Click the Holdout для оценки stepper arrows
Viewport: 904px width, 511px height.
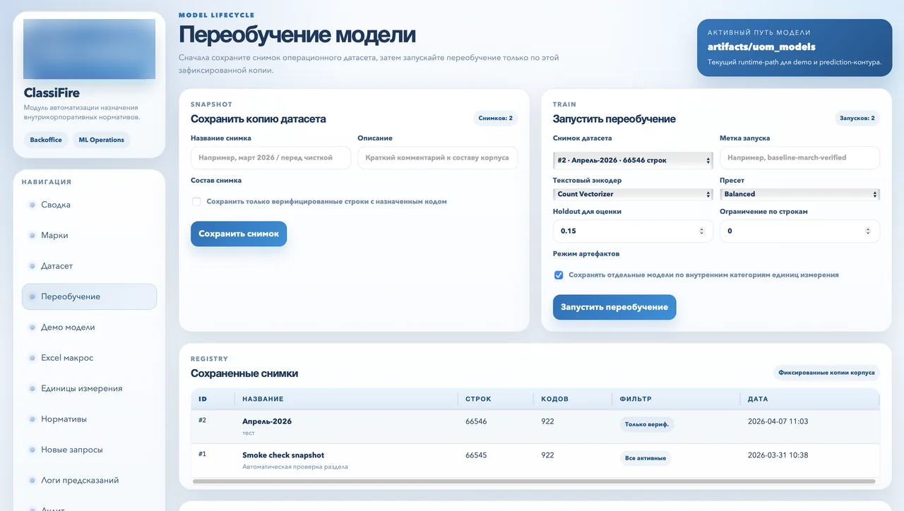pyautogui.click(x=701, y=231)
